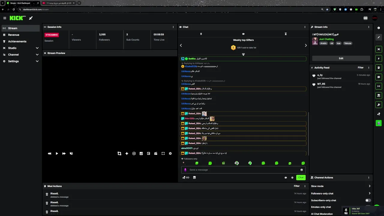Open Channel Actions three-dot menu

369,178
